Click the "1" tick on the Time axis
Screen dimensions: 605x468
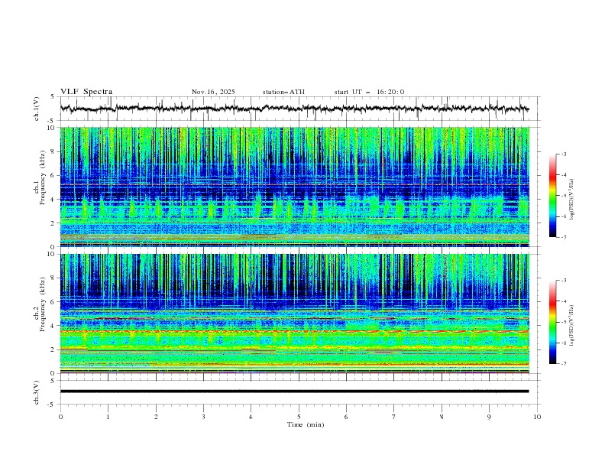[x=108, y=417]
